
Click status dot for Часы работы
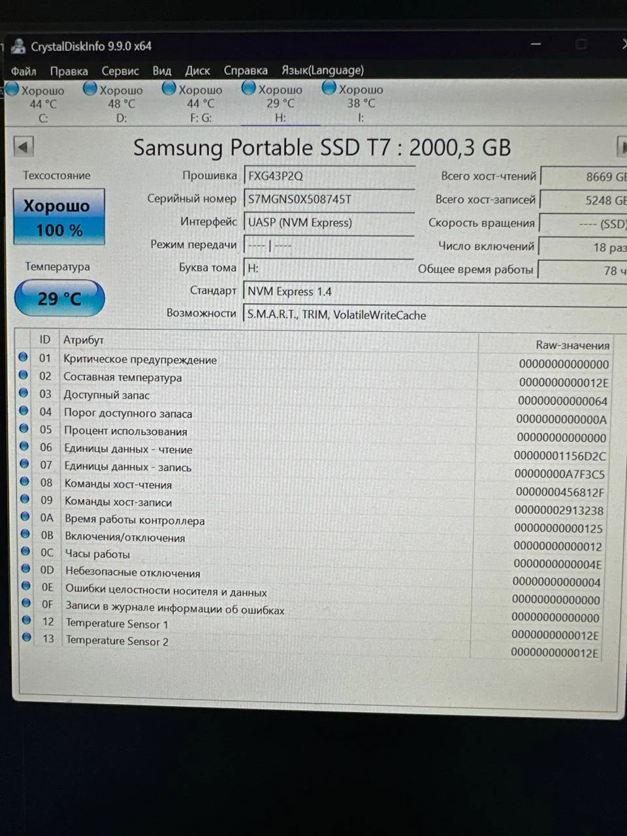coord(25,551)
